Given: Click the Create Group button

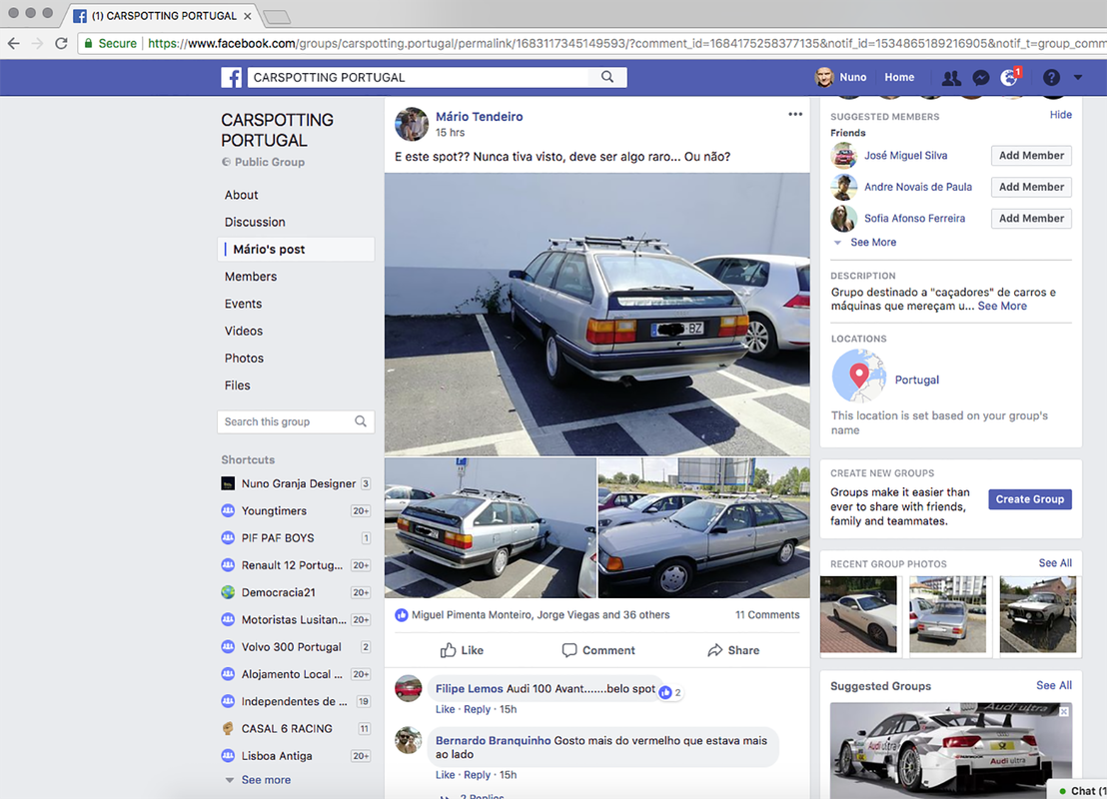Looking at the screenshot, I should 1029,499.
